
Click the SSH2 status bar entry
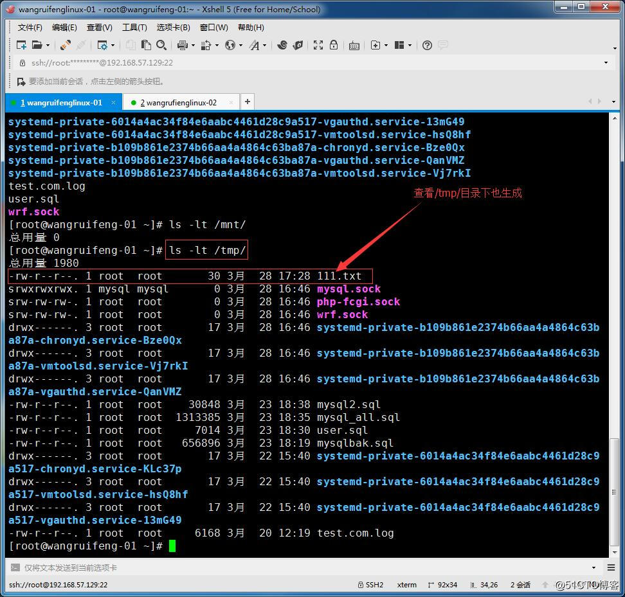370,585
